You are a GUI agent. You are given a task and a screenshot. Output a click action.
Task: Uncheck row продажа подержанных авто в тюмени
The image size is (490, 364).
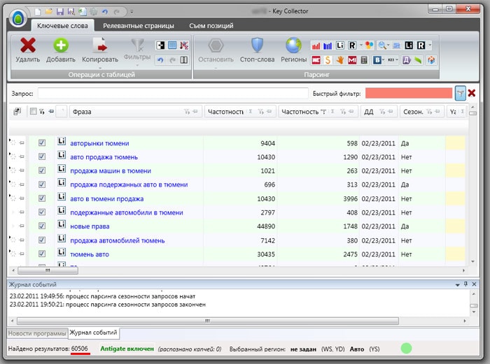(42, 184)
